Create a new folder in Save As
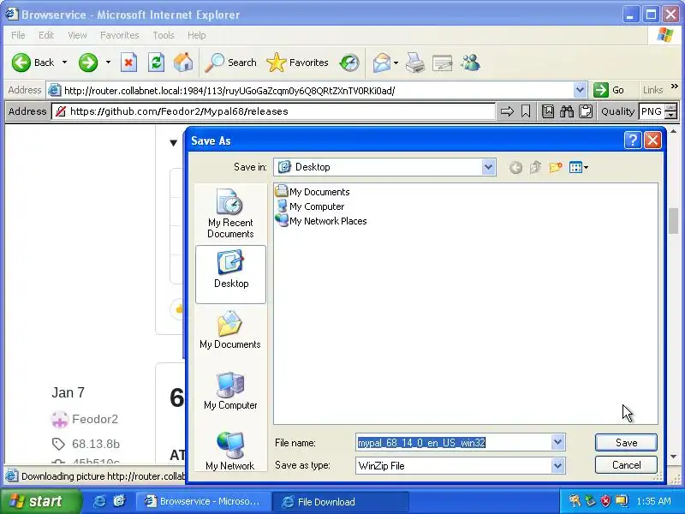Viewport: 685px width, 514px height. (x=555, y=167)
